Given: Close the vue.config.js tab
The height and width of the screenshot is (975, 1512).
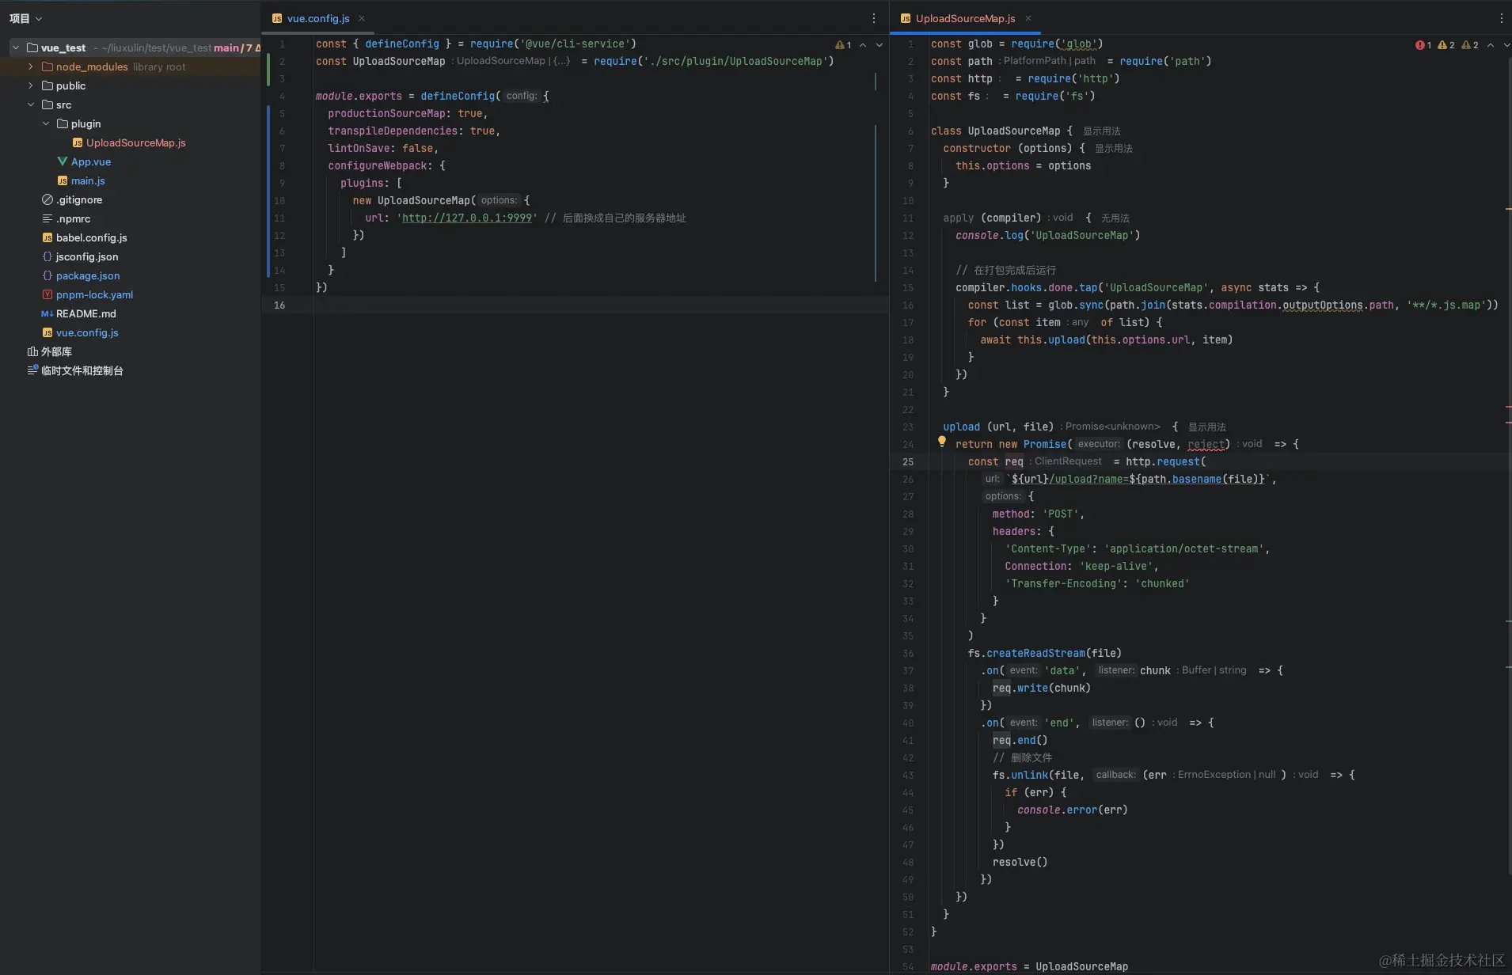Looking at the screenshot, I should [x=362, y=18].
